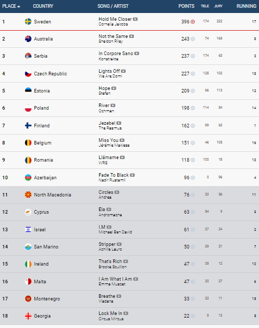The image size is (259, 328).
Task: Toggle points circle beside Serbia's 237
Action: (x=193, y=56)
